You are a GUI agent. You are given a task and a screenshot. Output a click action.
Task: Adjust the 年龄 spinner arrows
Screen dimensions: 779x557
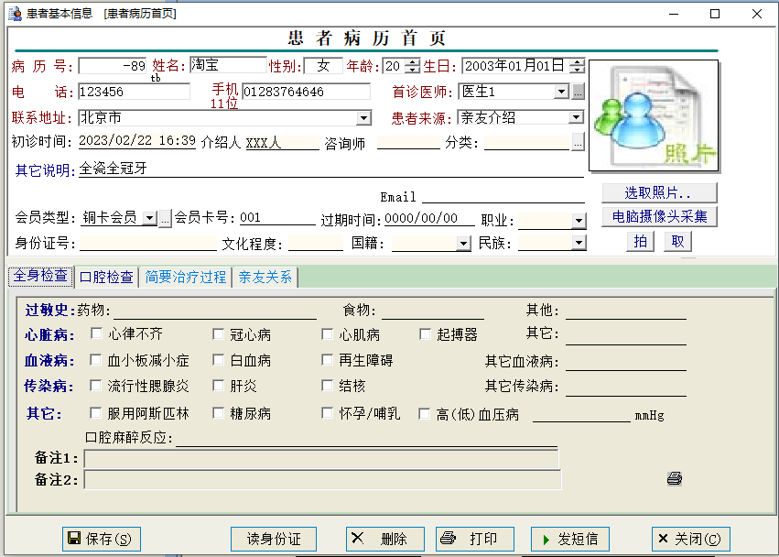coord(412,66)
